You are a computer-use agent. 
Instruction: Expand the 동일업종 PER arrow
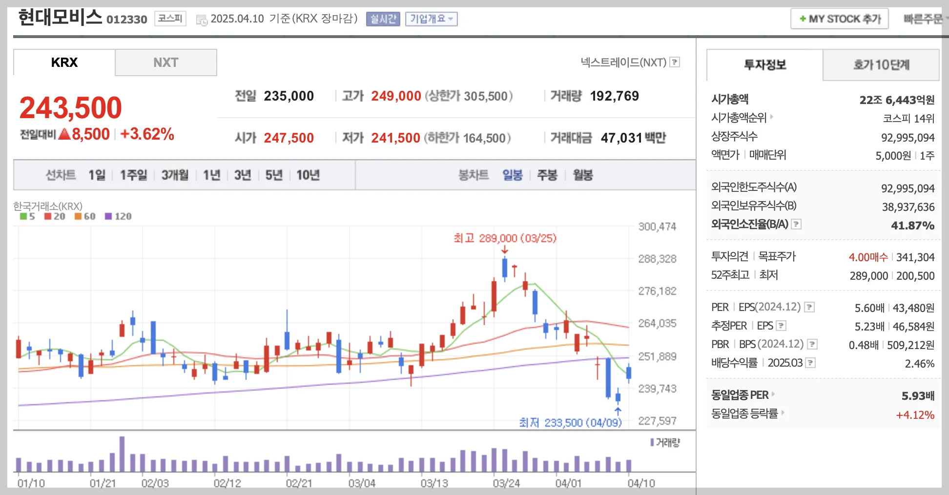click(x=773, y=394)
